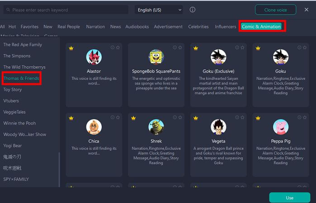Star the Goku voice card
The height and width of the screenshot is (203, 316).
(305, 47)
